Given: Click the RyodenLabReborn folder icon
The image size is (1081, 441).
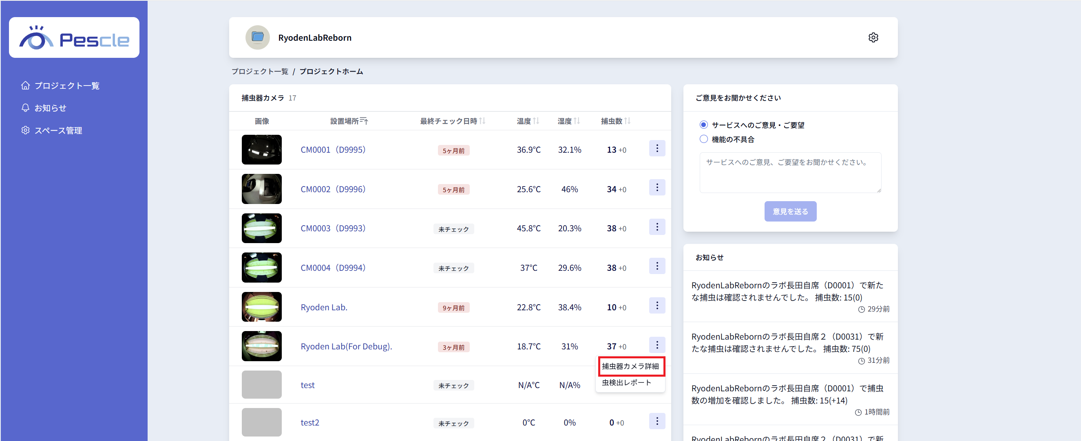Looking at the screenshot, I should [x=257, y=38].
